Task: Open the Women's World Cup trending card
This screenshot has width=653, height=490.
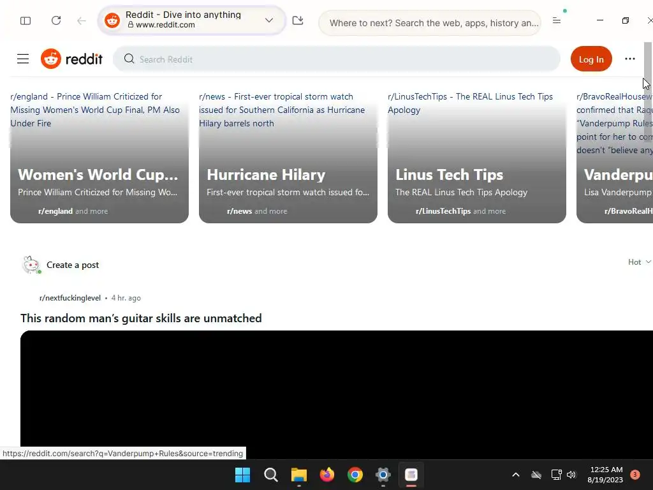Action: [99, 157]
